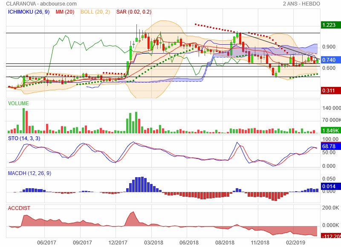Image resolution: width=341 pixels, height=247 pixels.
Task: Click the STO (14, 3, 3) panel label
Action: pyautogui.click(x=24, y=138)
